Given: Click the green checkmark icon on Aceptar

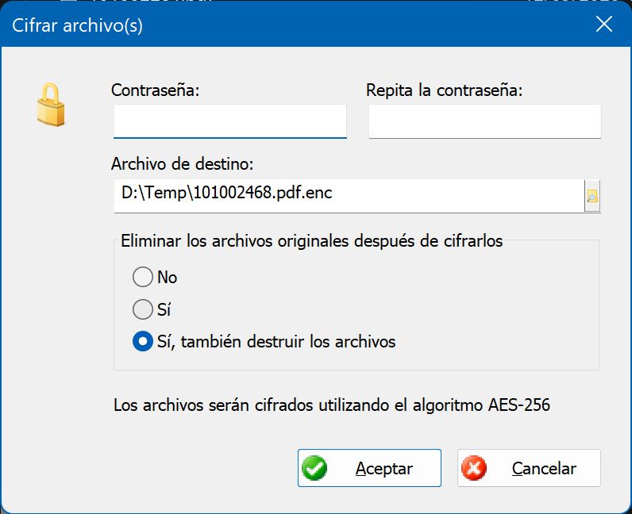Looking at the screenshot, I should pyautogui.click(x=314, y=468).
